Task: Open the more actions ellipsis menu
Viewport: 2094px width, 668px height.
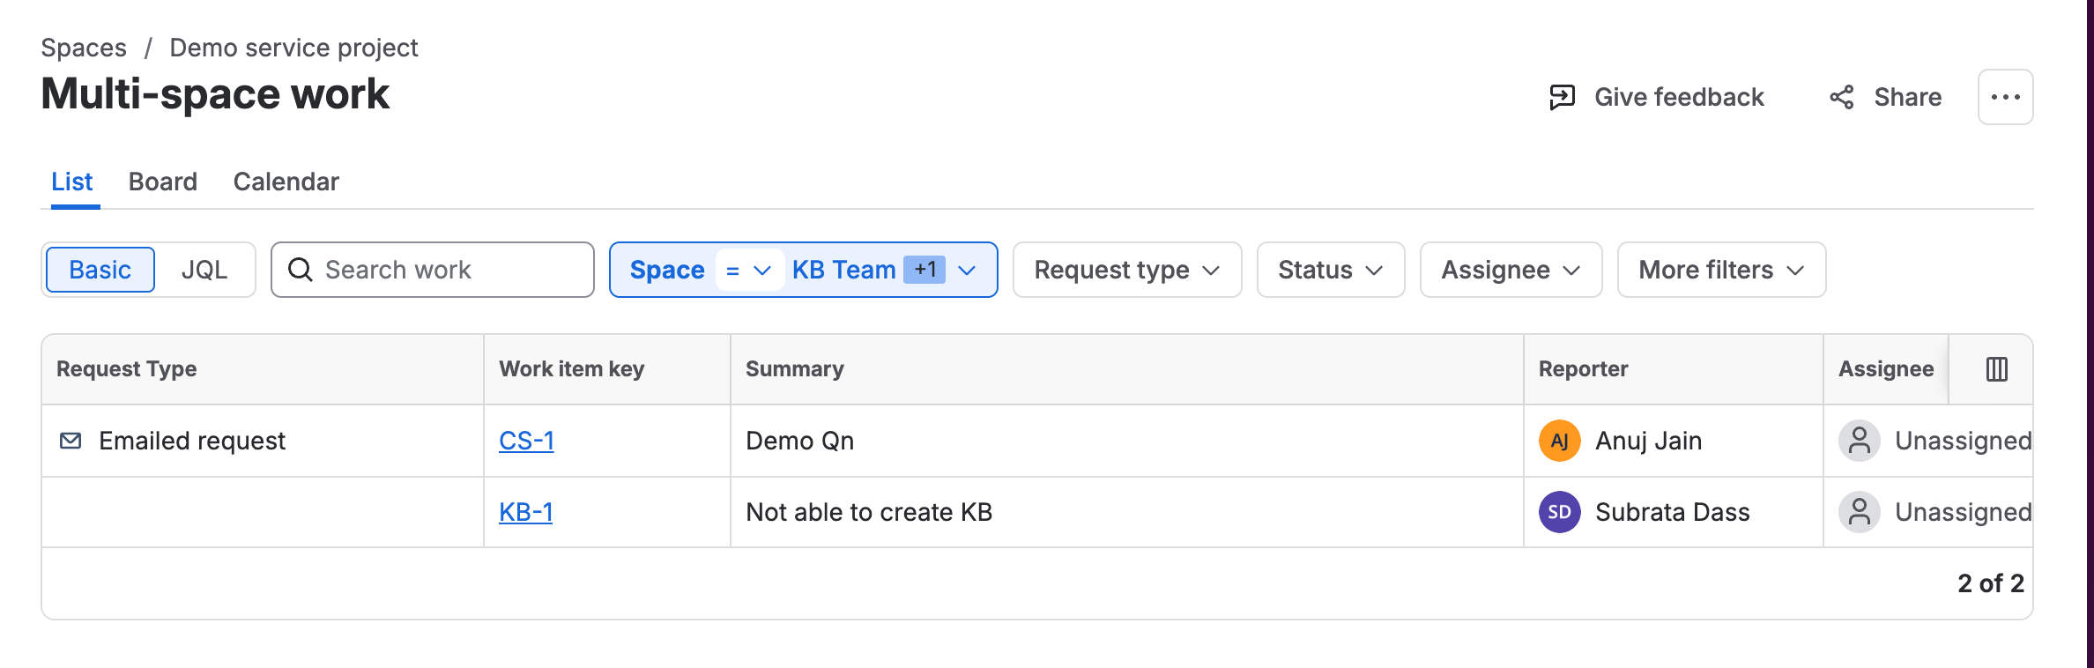Action: [2005, 97]
